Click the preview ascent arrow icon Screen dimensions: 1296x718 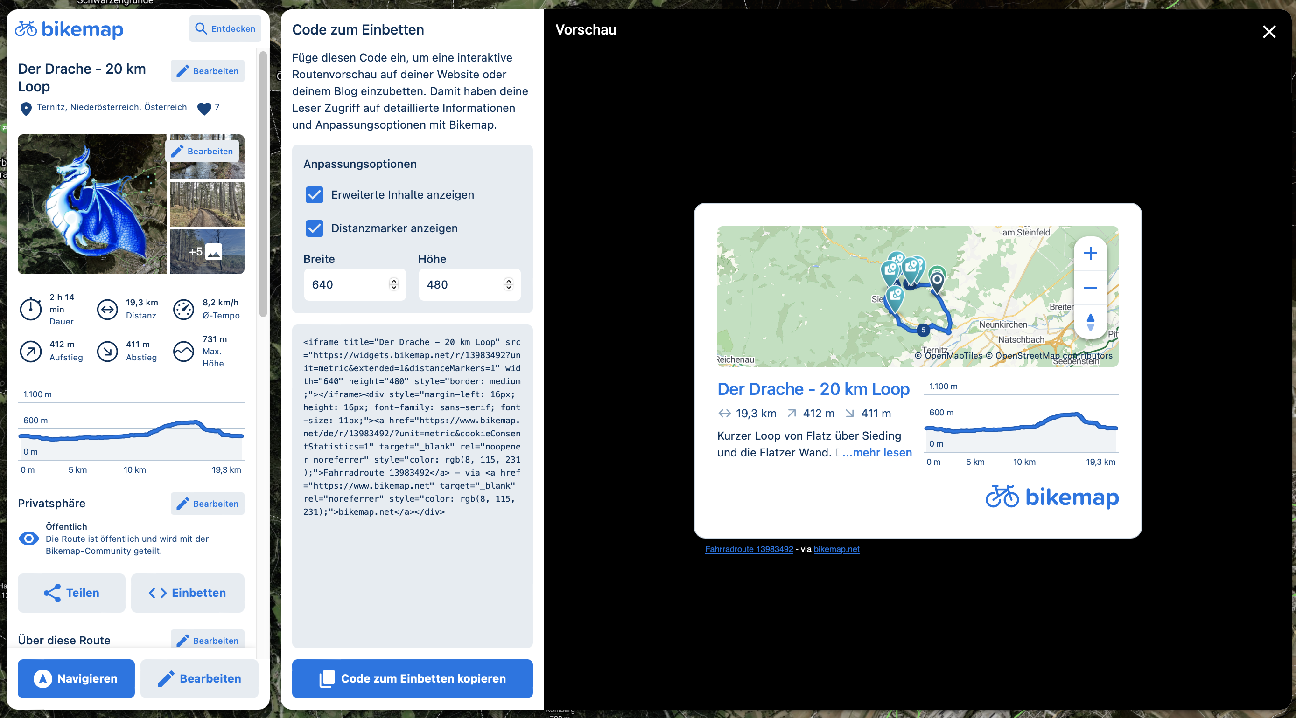pos(792,414)
